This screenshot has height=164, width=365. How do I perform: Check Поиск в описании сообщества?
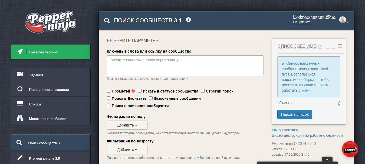(x=109, y=105)
